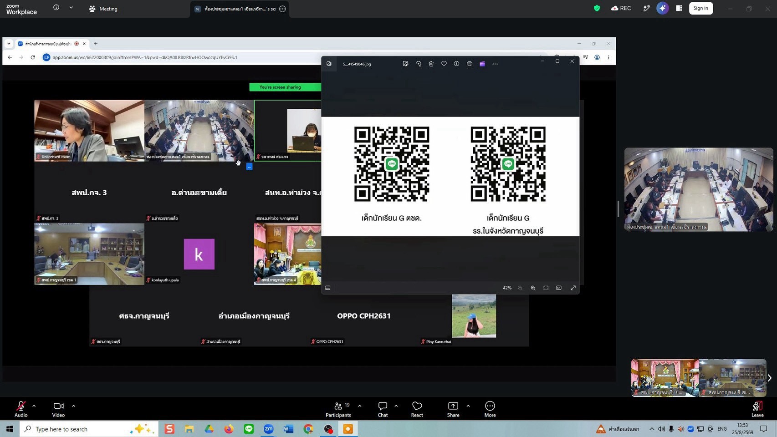The width and height of the screenshot is (777, 437).
Task: Open the tab search dropdown in the browser
Action: (9, 44)
